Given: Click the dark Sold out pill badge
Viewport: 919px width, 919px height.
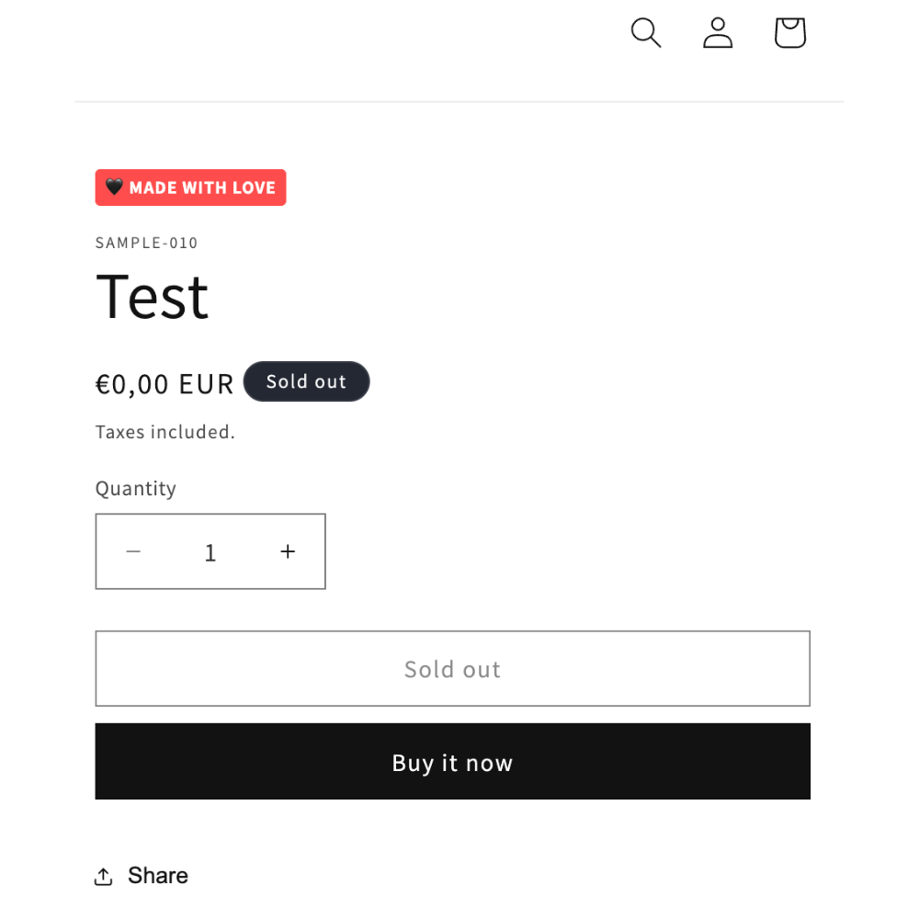Looking at the screenshot, I should 307,381.
